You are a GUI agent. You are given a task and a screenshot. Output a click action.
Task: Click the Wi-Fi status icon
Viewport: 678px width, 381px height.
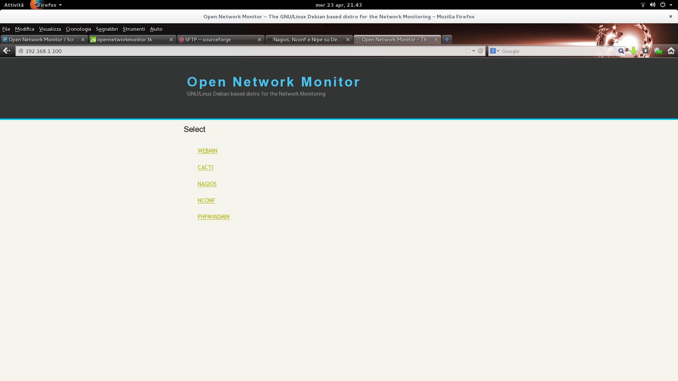pos(642,5)
